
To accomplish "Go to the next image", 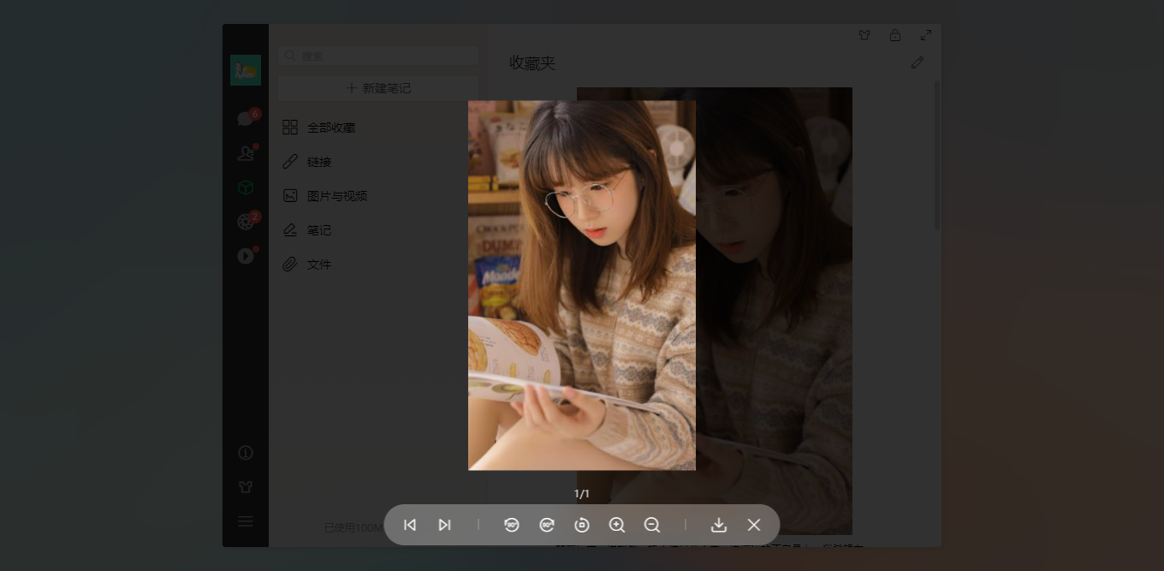I will (x=444, y=525).
